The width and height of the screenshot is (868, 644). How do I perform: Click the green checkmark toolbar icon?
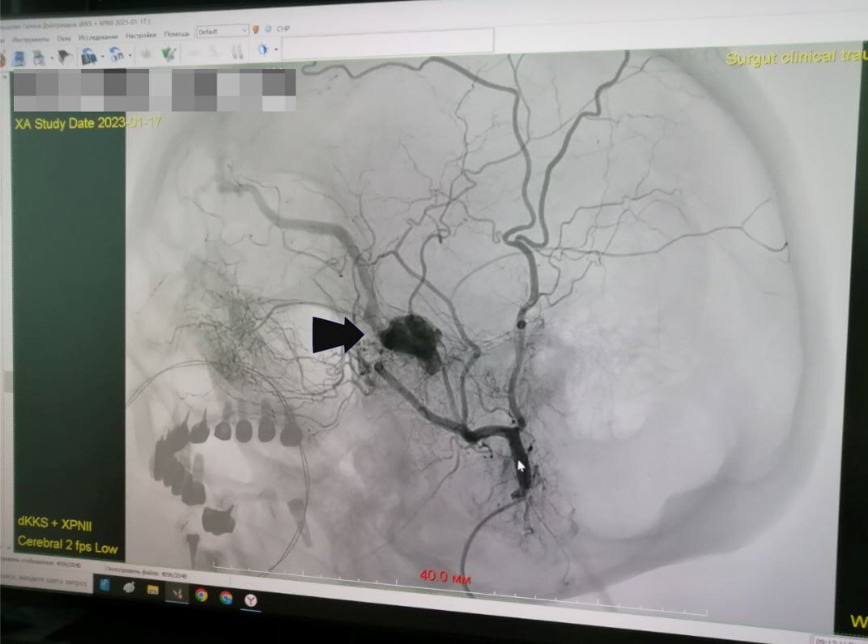169,53
